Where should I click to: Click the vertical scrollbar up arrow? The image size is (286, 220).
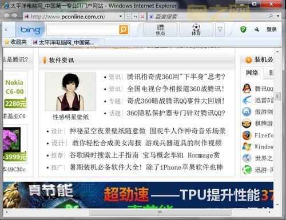tap(277, 51)
